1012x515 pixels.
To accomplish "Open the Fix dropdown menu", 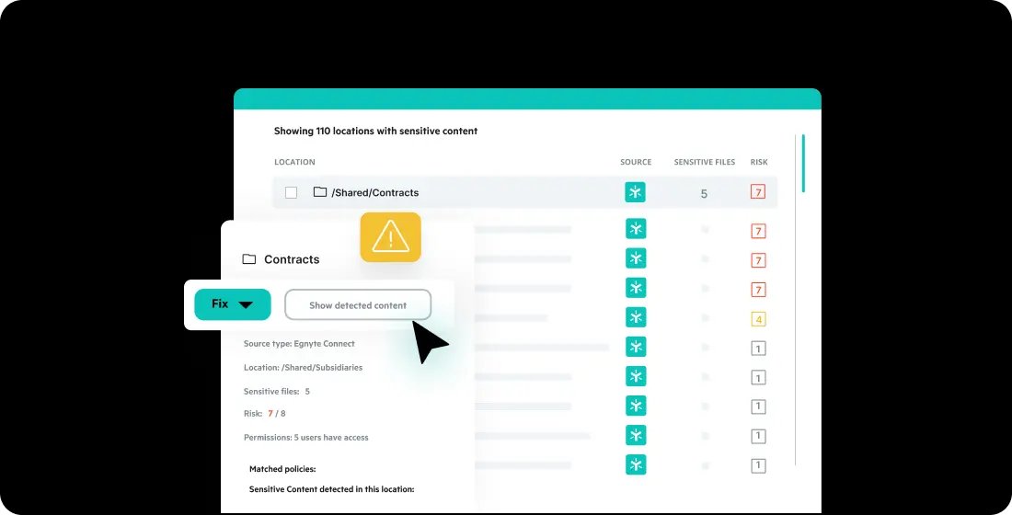I will pos(233,304).
